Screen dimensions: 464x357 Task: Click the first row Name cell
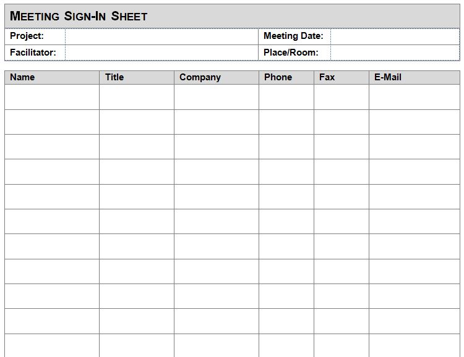click(52, 97)
